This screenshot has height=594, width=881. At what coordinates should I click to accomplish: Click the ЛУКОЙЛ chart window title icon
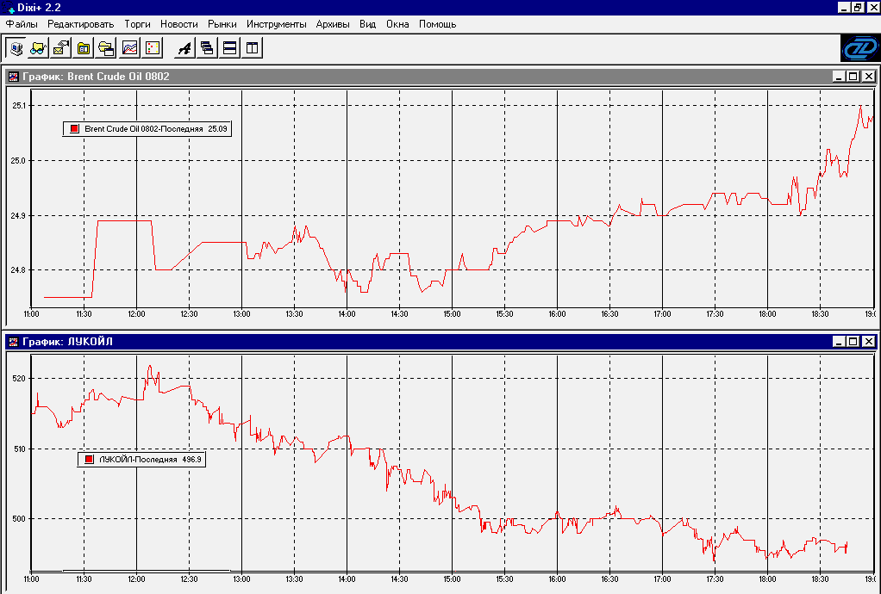click(x=13, y=342)
